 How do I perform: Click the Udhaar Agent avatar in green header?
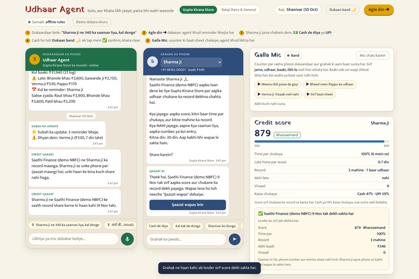[34, 59]
